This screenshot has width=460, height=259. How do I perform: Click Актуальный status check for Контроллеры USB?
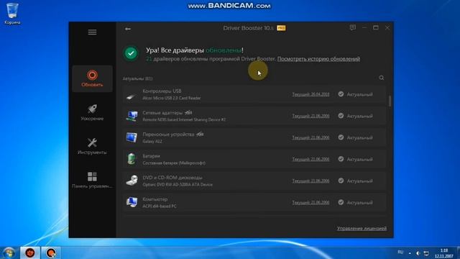tap(341, 94)
